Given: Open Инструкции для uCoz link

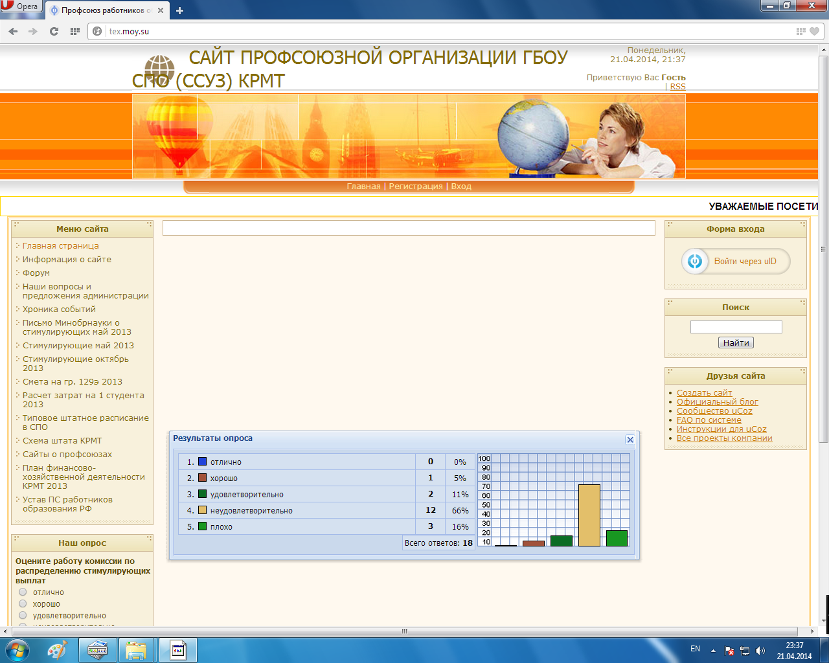Looking at the screenshot, I should click(x=721, y=429).
